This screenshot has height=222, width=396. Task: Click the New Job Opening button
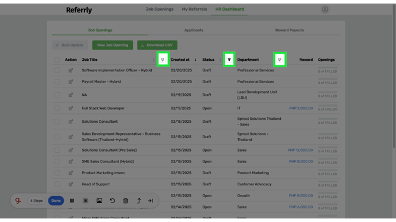coord(113,45)
